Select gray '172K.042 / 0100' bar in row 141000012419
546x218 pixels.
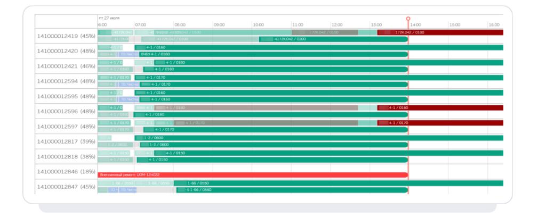pos(325,32)
